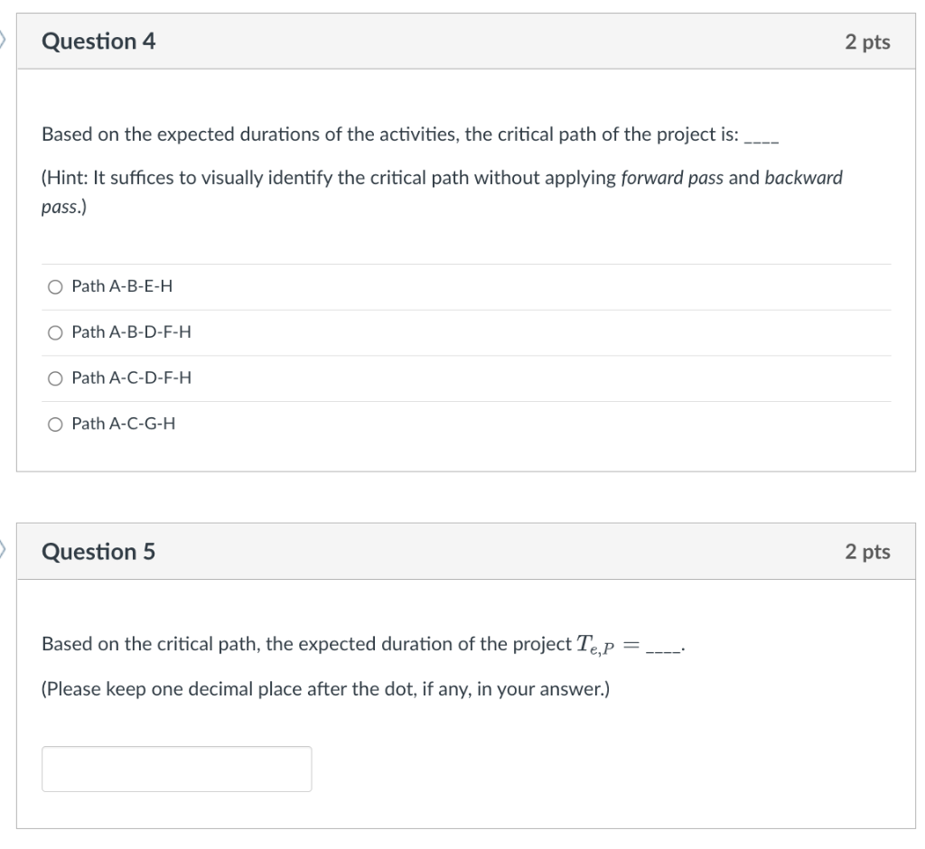
Task: Click the answer text box in Question 5
Action: pyautogui.click(x=176, y=769)
